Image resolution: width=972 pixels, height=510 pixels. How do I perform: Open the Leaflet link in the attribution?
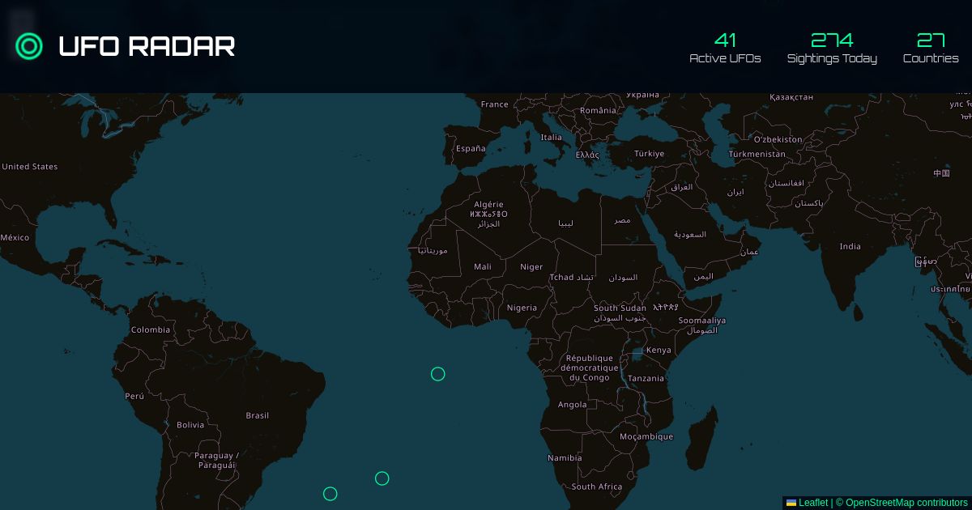pos(813,503)
